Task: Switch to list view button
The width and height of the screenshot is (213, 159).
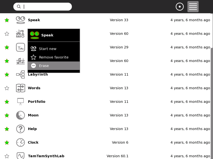Action: [193, 7]
